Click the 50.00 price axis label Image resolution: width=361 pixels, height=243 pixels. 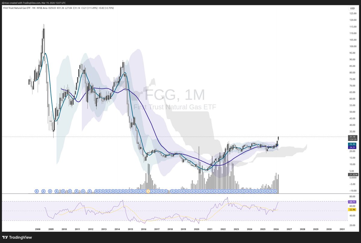coord(353,112)
